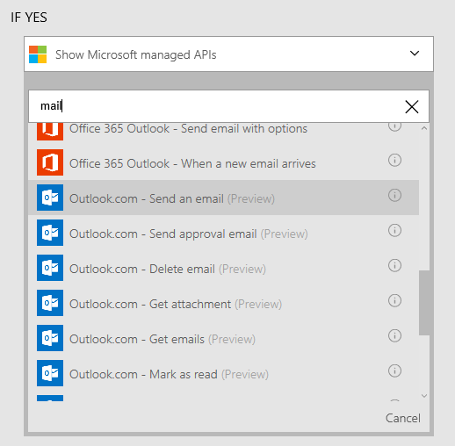Click Outlook icon next to 'Get emails'

click(50, 338)
